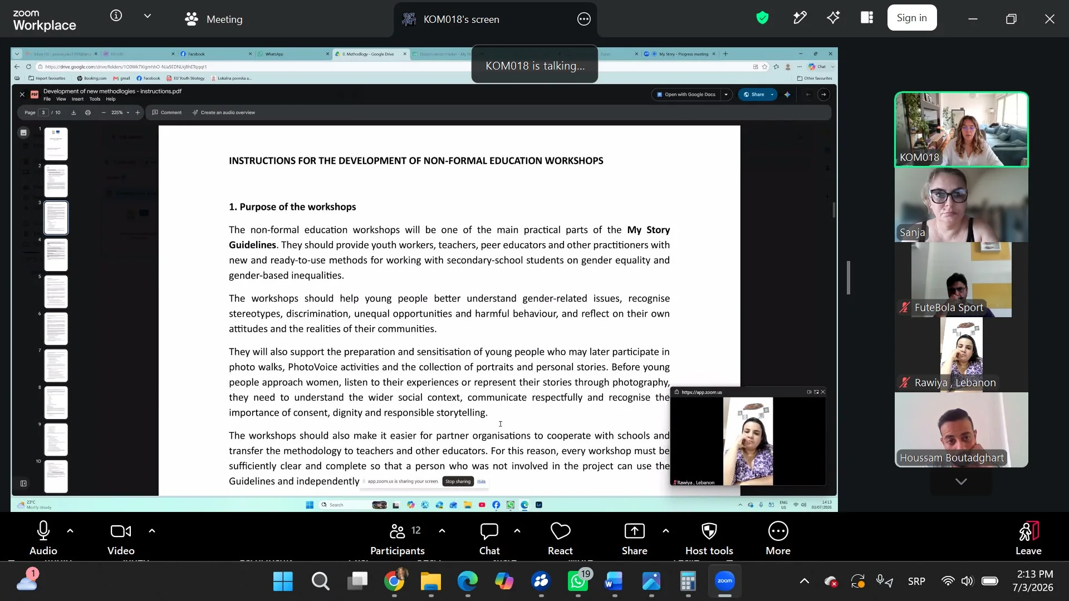Open the AI Companion sparkle icon
Image resolution: width=1069 pixels, height=601 pixels.
[x=833, y=18]
